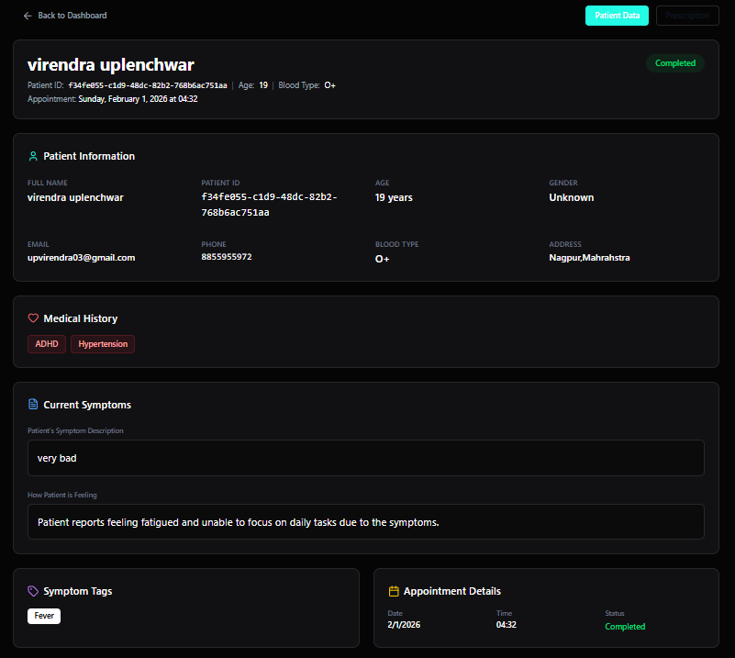Click the Medical History heart icon
Viewport: 735px width, 658px height.
[x=33, y=318]
